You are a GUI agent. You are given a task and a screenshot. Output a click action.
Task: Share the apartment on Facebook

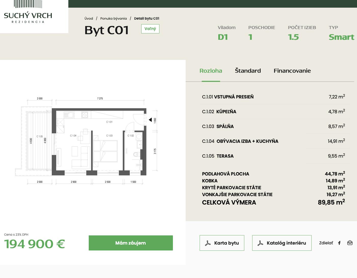(339, 243)
